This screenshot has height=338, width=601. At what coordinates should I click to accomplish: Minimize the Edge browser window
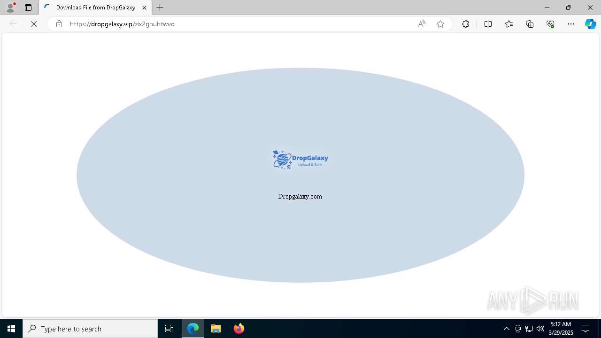coord(547,8)
